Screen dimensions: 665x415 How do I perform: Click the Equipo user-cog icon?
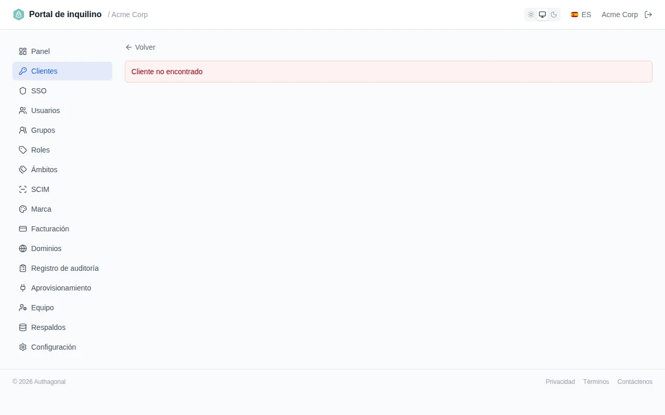click(x=23, y=308)
